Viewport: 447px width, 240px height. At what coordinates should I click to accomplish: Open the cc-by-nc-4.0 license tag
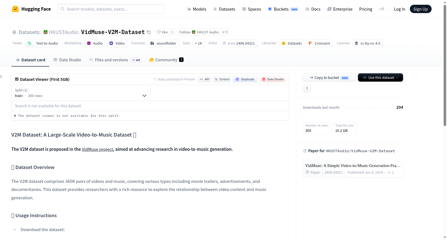[x=368, y=43]
